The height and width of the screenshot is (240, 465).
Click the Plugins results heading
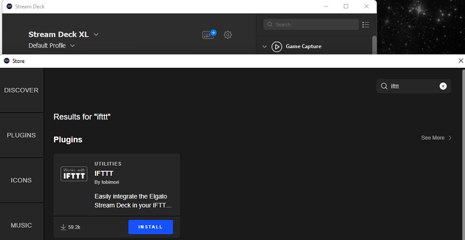pos(68,140)
